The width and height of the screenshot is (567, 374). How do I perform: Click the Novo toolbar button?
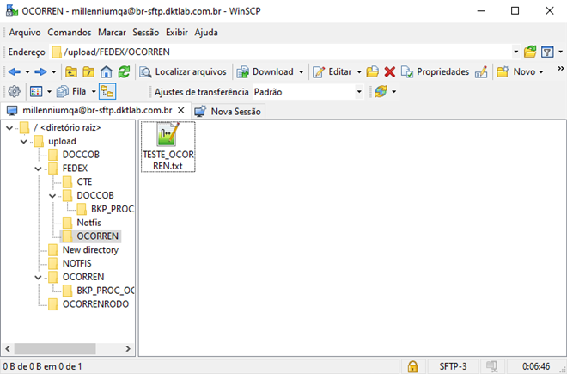516,71
